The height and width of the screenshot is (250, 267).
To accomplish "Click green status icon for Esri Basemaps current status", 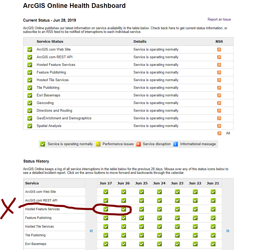I will (x=30, y=95).
